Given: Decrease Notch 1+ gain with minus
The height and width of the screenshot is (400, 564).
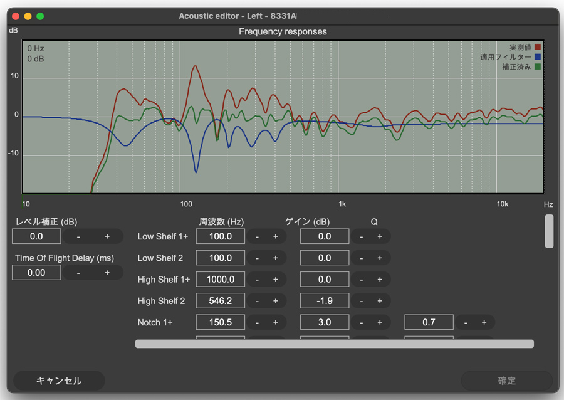Looking at the screenshot, I should 361,322.
